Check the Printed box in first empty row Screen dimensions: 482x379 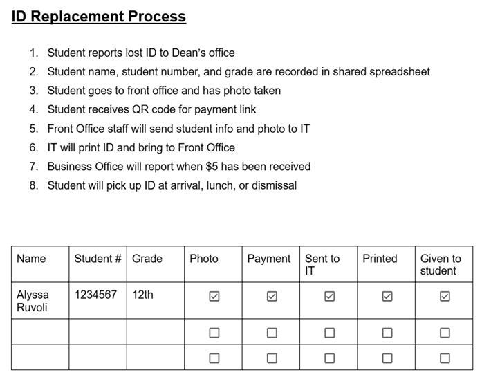[387, 333]
